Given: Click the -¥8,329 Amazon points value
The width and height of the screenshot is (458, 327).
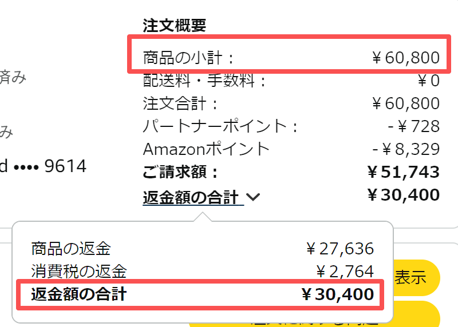Looking at the screenshot, I should tap(406, 149).
